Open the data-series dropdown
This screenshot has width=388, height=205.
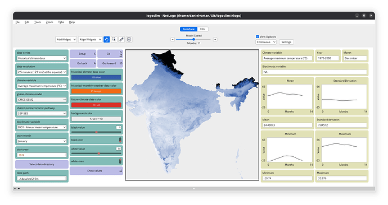[x=42, y=58]
